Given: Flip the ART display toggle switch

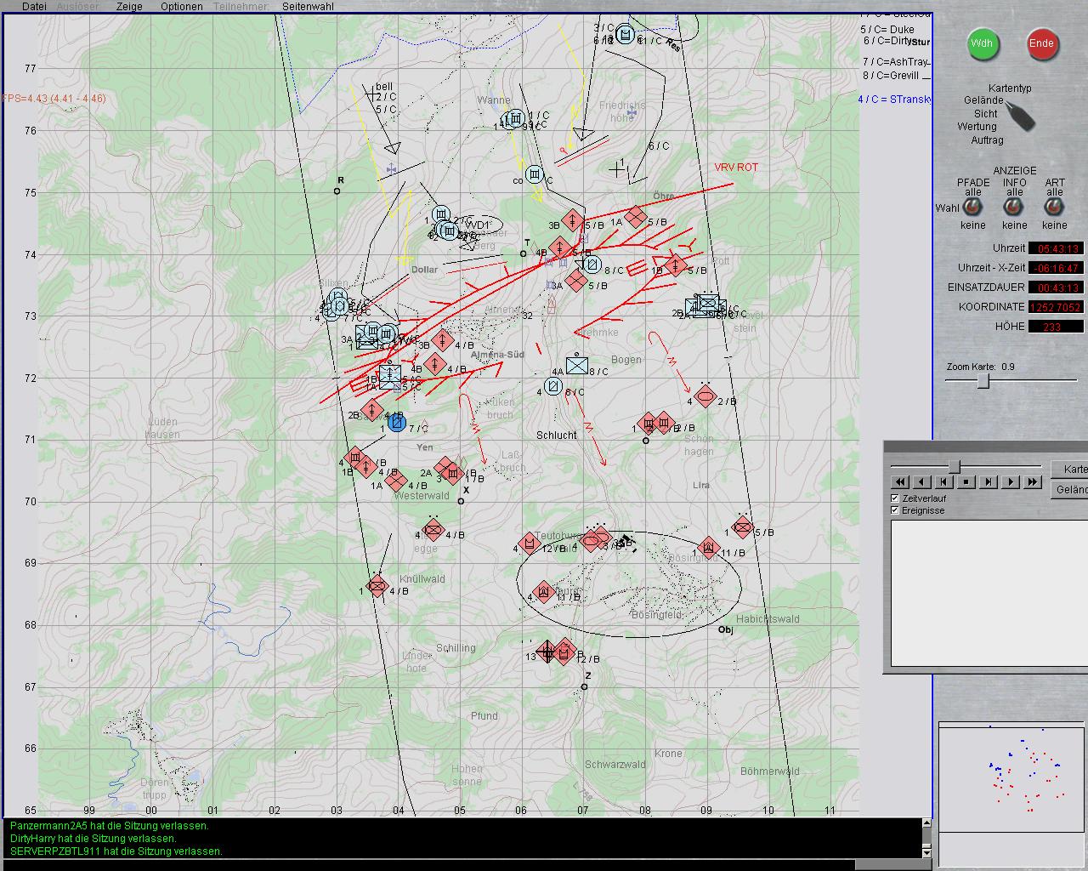Looking at the screenshot, I should click(1054, 208).
